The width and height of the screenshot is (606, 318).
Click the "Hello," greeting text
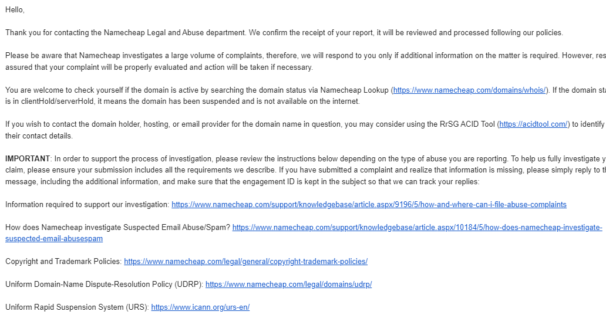[15, 10]
